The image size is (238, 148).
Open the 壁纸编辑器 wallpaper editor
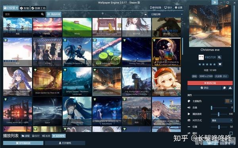(23, 143)
